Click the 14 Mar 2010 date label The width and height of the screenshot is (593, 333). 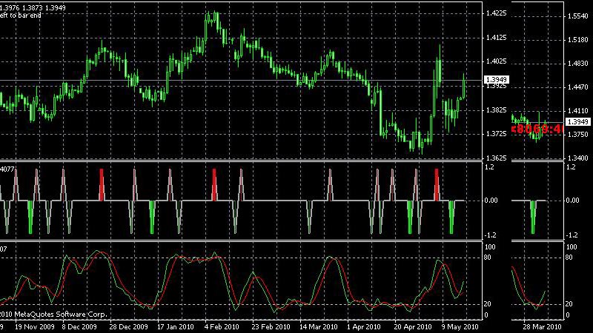318,326
